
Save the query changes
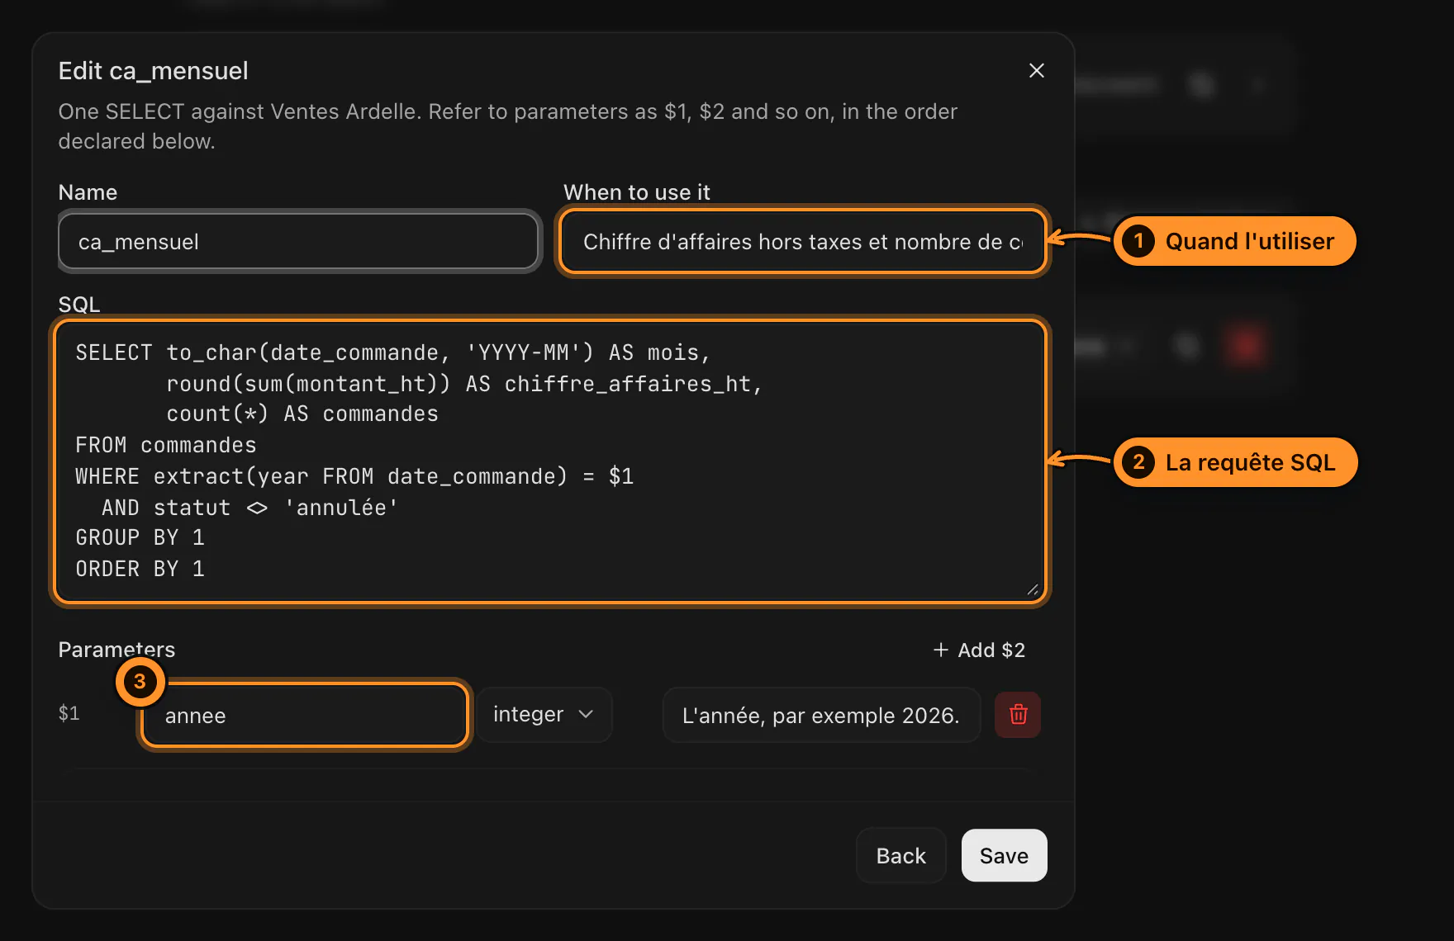(1004, 856)
